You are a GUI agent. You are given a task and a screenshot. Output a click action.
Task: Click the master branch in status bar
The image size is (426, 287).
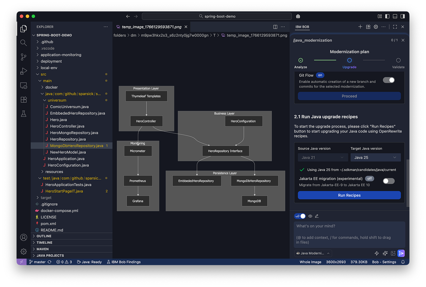tap(37, 262)
